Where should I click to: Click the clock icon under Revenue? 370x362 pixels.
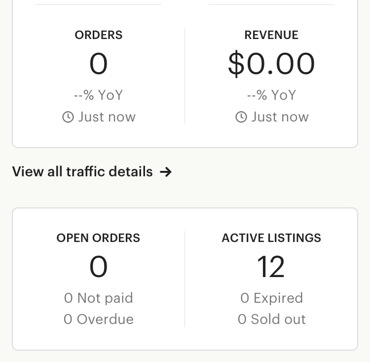click(241, 117)
